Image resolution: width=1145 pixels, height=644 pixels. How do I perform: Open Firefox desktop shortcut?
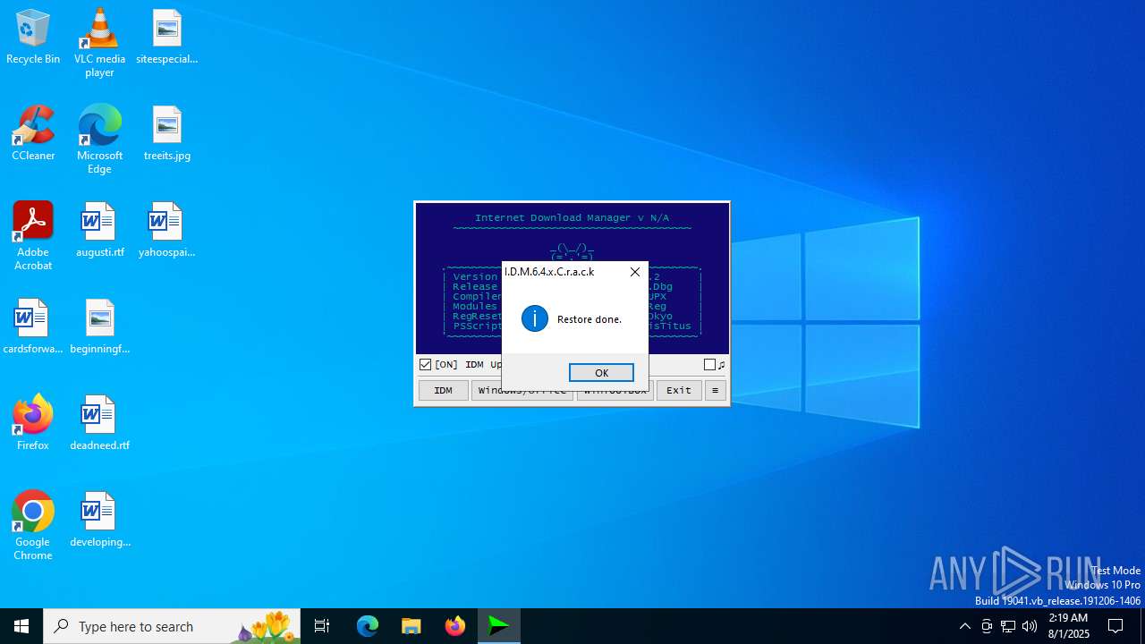pos(33,423)
